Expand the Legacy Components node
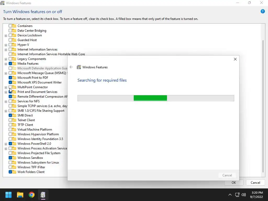The image size is (268, 201). click(6, 59)
